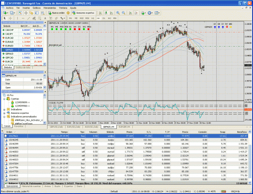Open the EURUSD,Daily chart tab
The image size is (253, 194).
click(x=74, y=127)
